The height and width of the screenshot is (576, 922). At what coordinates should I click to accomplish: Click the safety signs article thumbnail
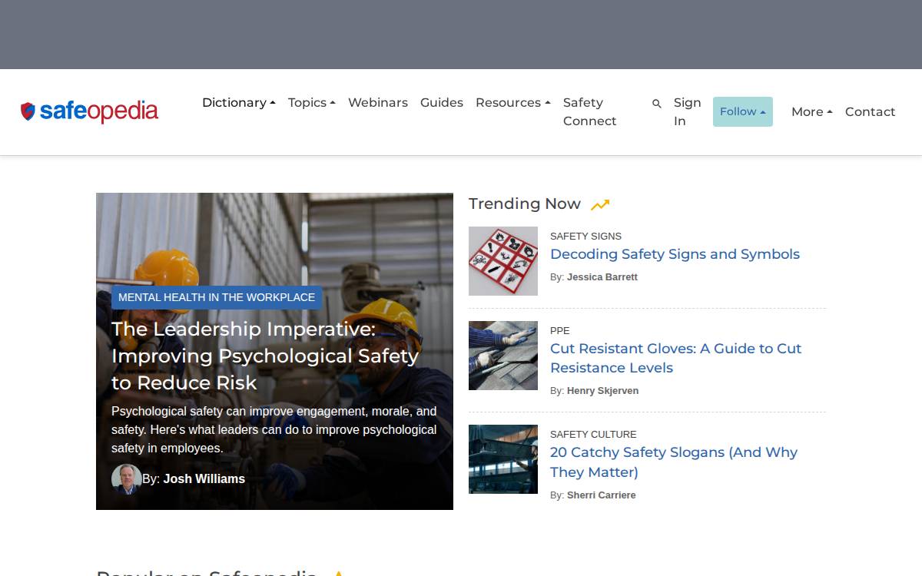pyautogui.click(x=503, y=261)
